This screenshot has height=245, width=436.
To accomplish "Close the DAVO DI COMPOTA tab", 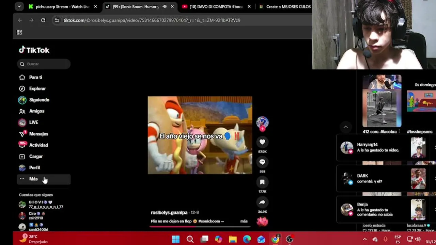I will click(249, 6).
